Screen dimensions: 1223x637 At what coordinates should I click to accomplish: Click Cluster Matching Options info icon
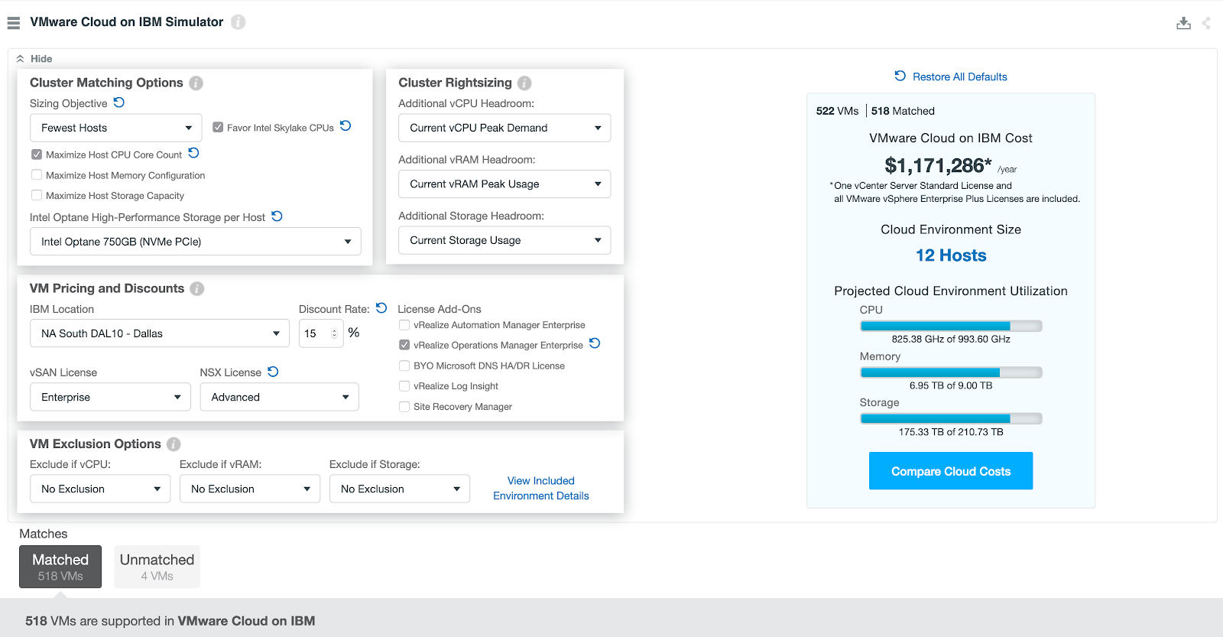click(x=196, y=83)
